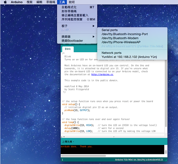Click the console splitter arrows above the status bar
Screen dimensions: 178x164
pyautogui.click(x=63, y=137)
